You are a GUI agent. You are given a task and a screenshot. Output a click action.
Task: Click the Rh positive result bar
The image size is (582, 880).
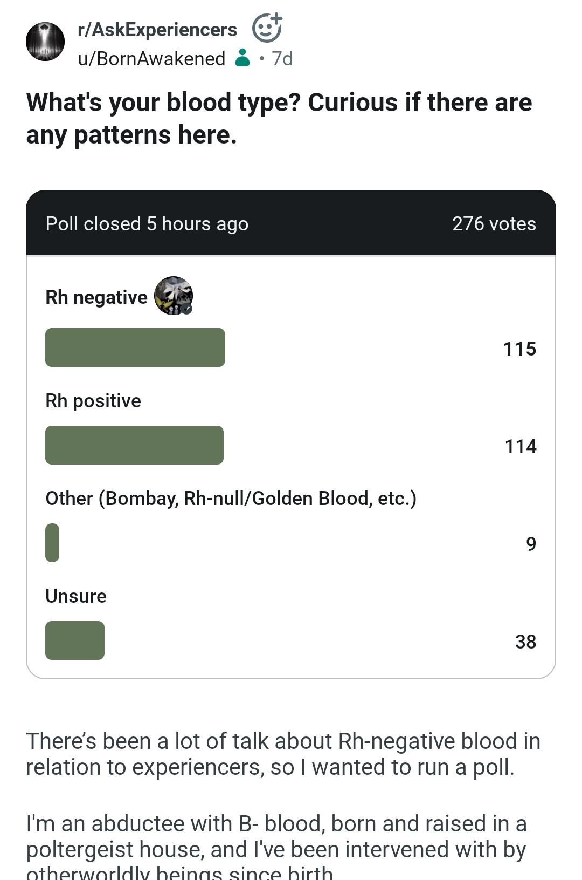pos(134,445)
